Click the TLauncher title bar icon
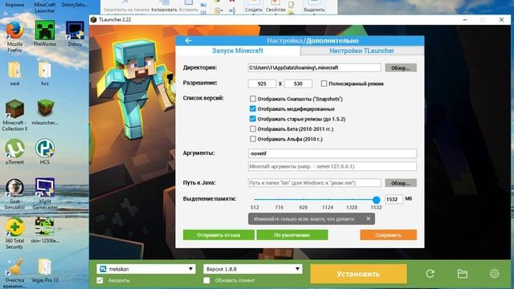 tap(94, 19)
